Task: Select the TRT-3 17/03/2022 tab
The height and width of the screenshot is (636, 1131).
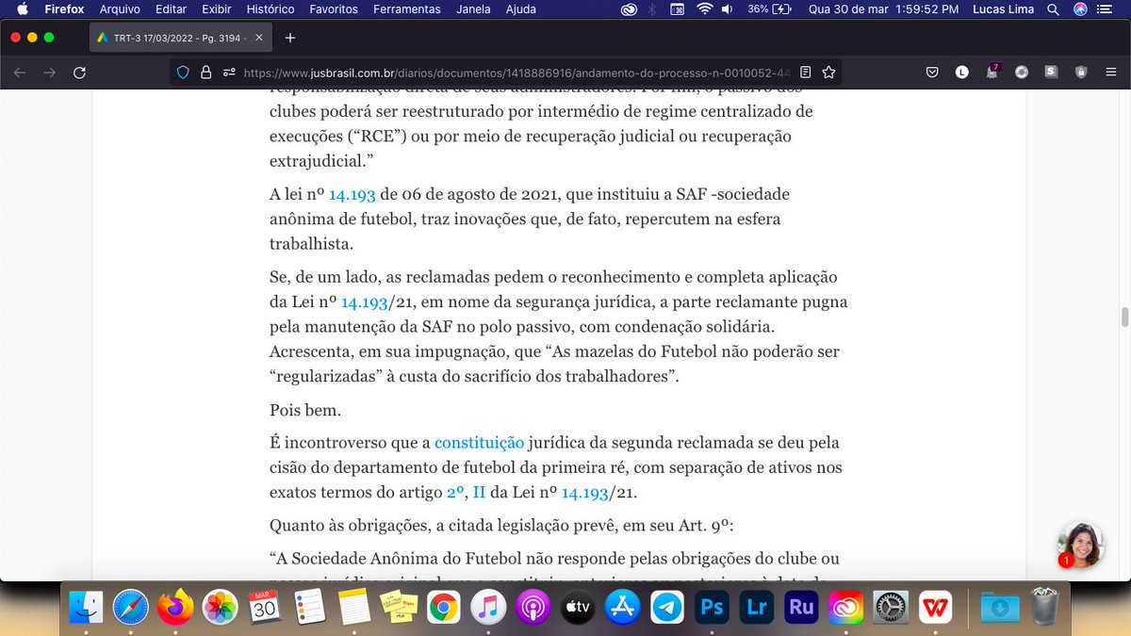Action: (179, 38)
